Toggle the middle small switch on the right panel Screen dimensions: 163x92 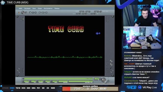click(113, 70)
